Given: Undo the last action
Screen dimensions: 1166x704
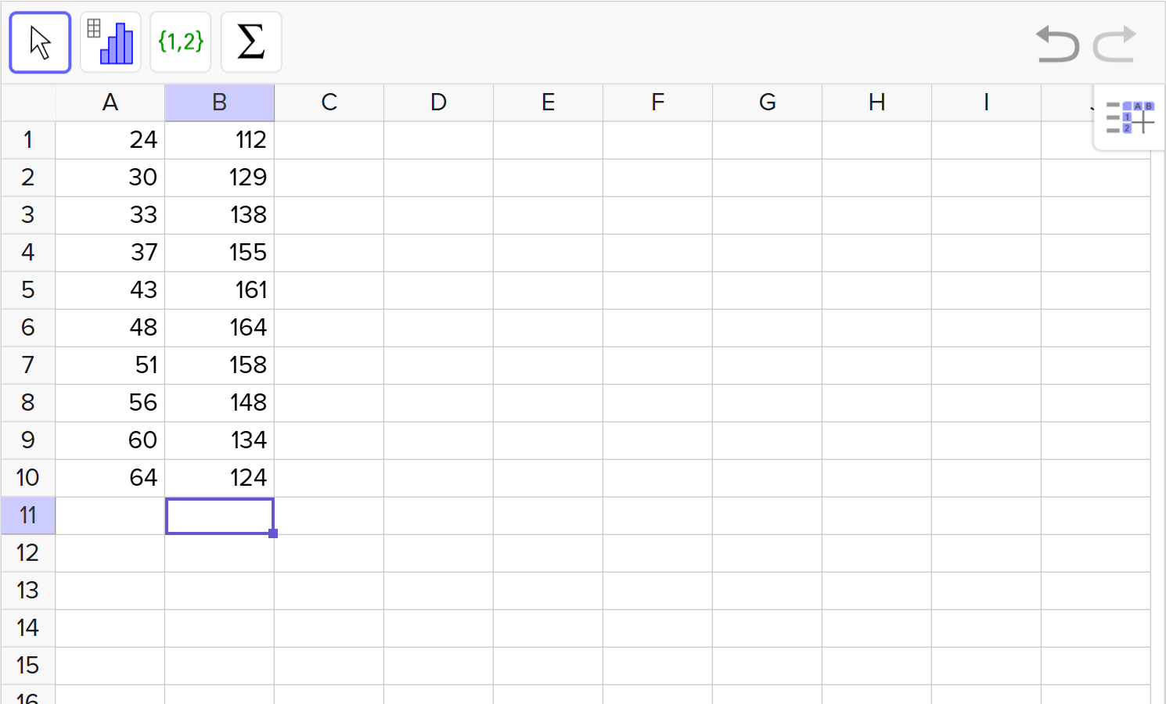Looking at the screenshot, I should tap(1057, 44).
